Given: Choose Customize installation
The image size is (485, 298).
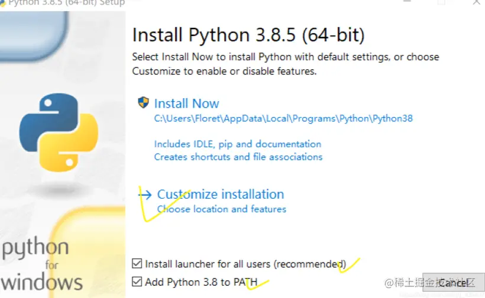Looking at the screenshot, I should point(220,195).
